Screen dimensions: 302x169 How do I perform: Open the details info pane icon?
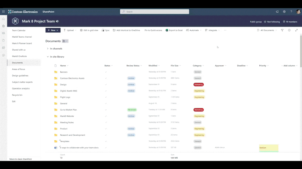[289, 30]
